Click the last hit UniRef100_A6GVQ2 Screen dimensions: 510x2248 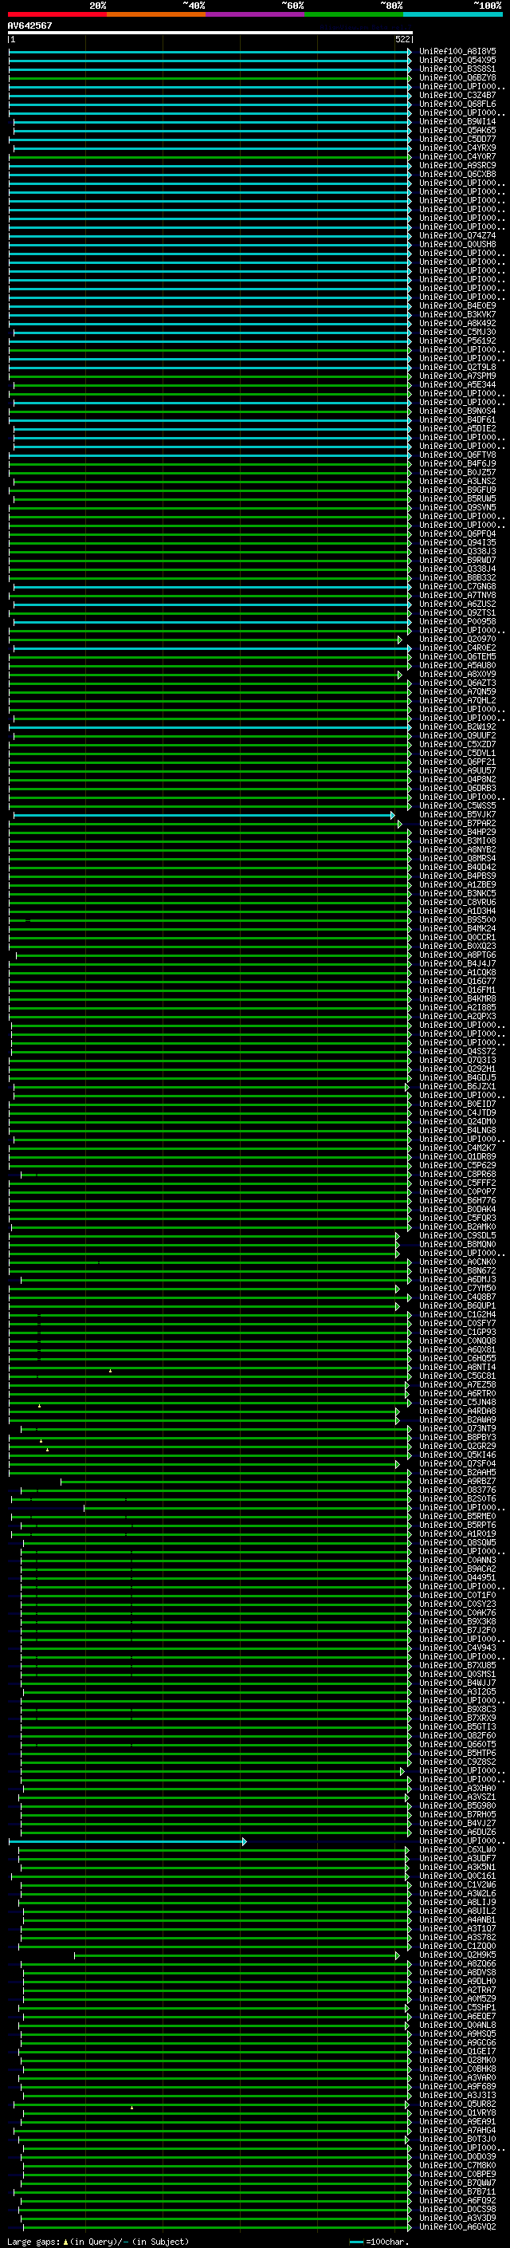click(x=457, y=2227)
